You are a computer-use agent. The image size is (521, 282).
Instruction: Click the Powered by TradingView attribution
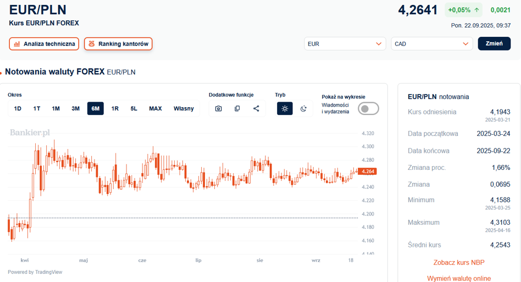click(35, 272)
